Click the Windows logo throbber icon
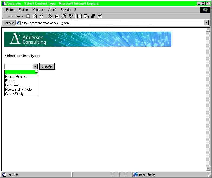This screenshot has height=178, width=212. point(205,10)
